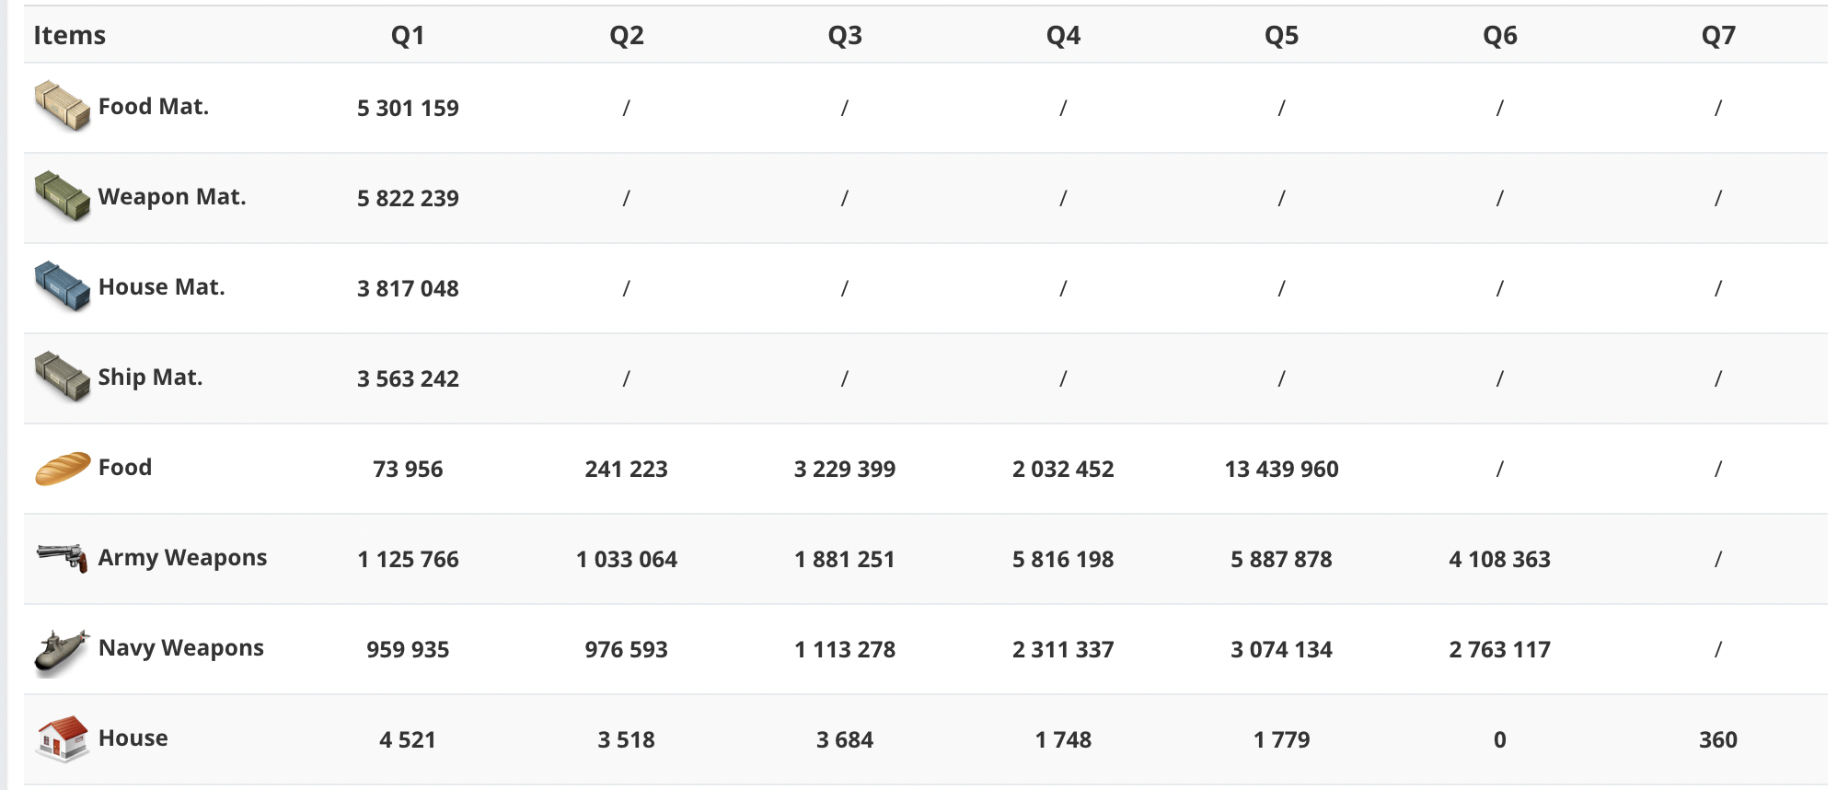Click the revolver Army Weapons icon
The height and width of the screenshot is (790, 1837).
pos(62,557)
